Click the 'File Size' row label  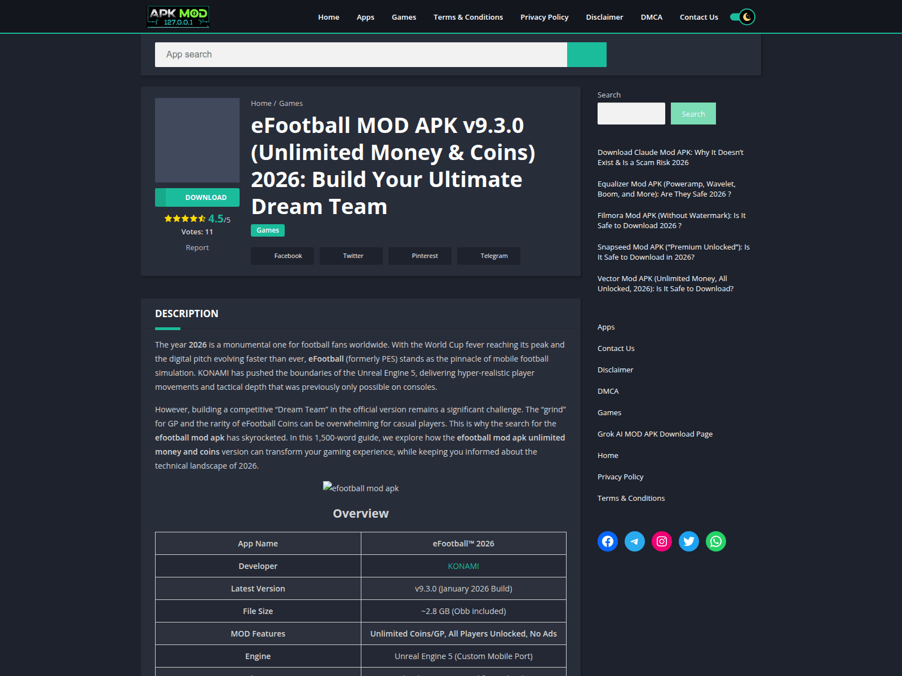point(258,611)
